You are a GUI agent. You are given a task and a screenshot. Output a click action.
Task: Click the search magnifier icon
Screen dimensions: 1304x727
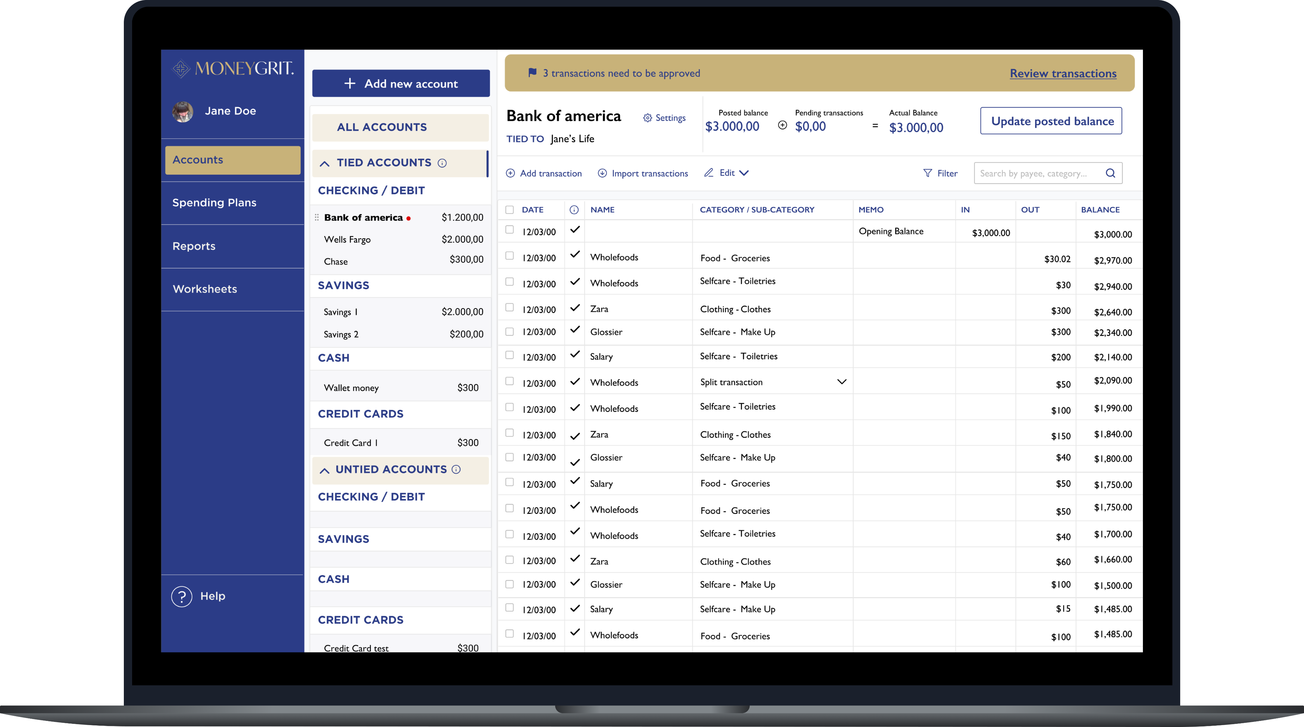tap(1110, 173)
